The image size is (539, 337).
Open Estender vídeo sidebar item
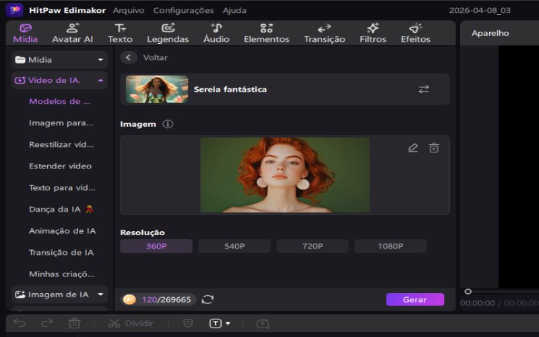click(x=60, y=166)
